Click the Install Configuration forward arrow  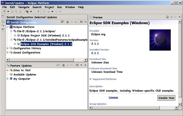tap(76, 22)
